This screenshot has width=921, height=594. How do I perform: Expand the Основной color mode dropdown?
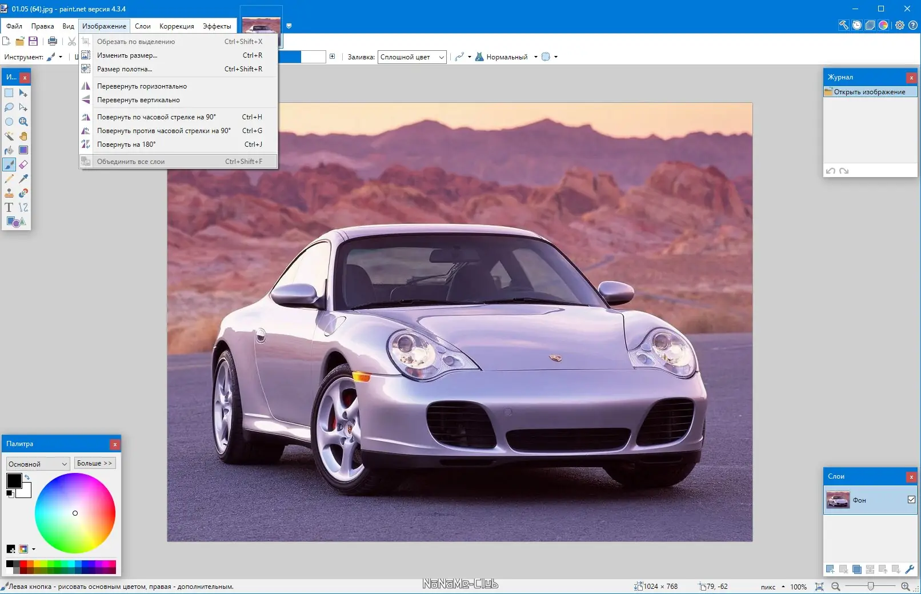(x=38, y=464)
